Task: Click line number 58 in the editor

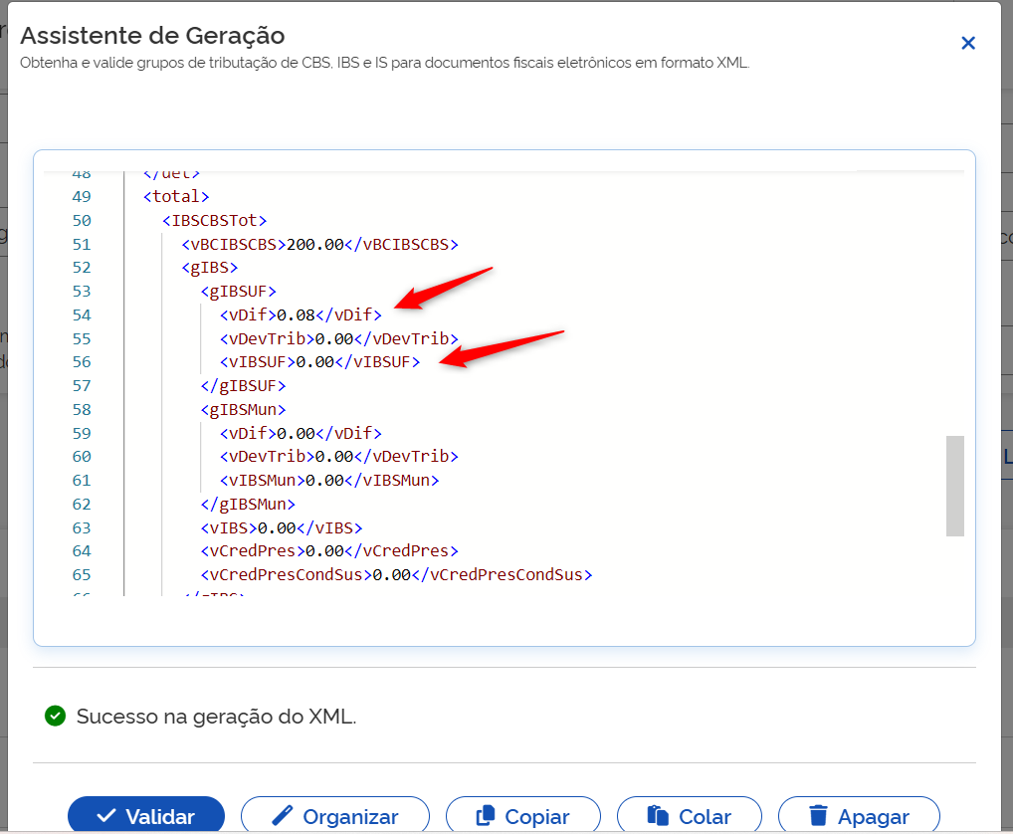Action: [82, 410]
